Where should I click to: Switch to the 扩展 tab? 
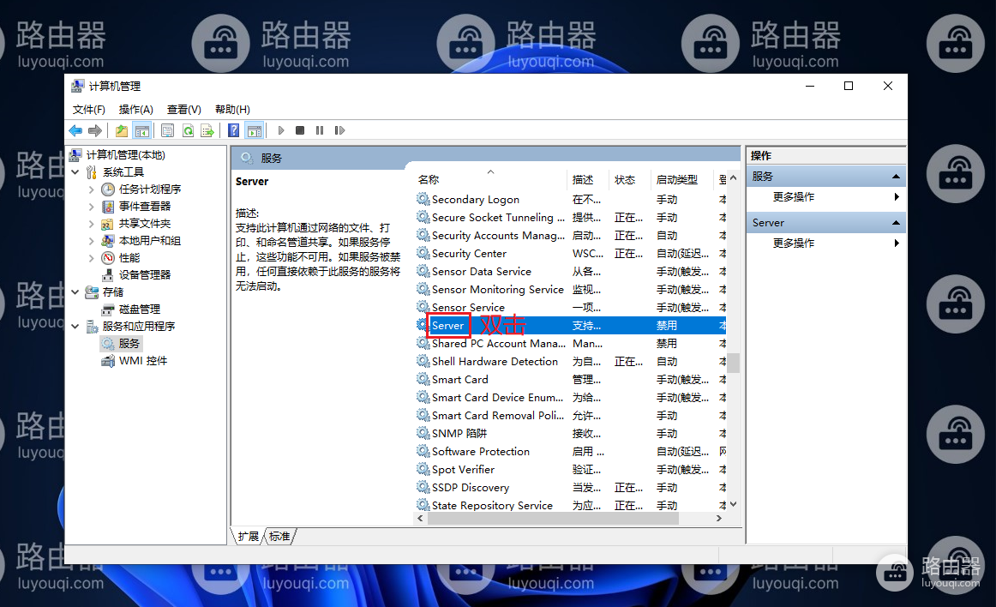click(249, 537)
